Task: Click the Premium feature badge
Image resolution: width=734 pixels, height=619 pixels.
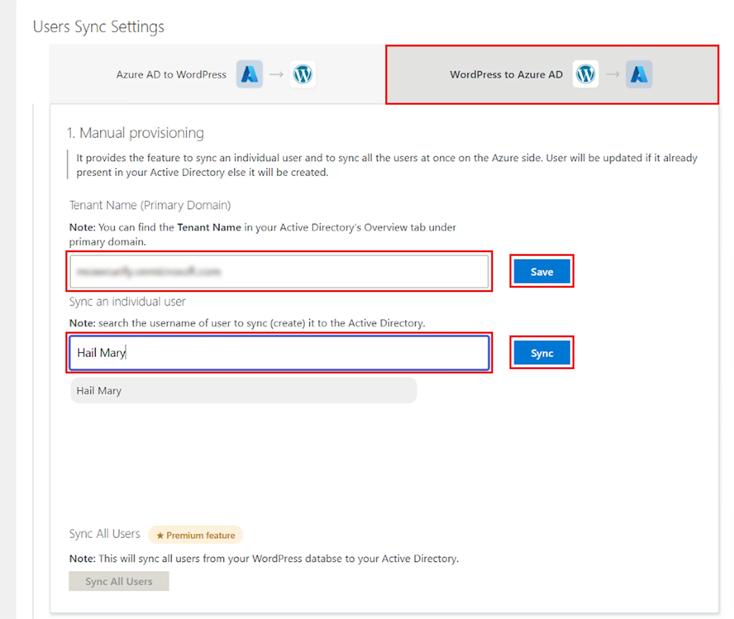Action: tap(196, 535)
